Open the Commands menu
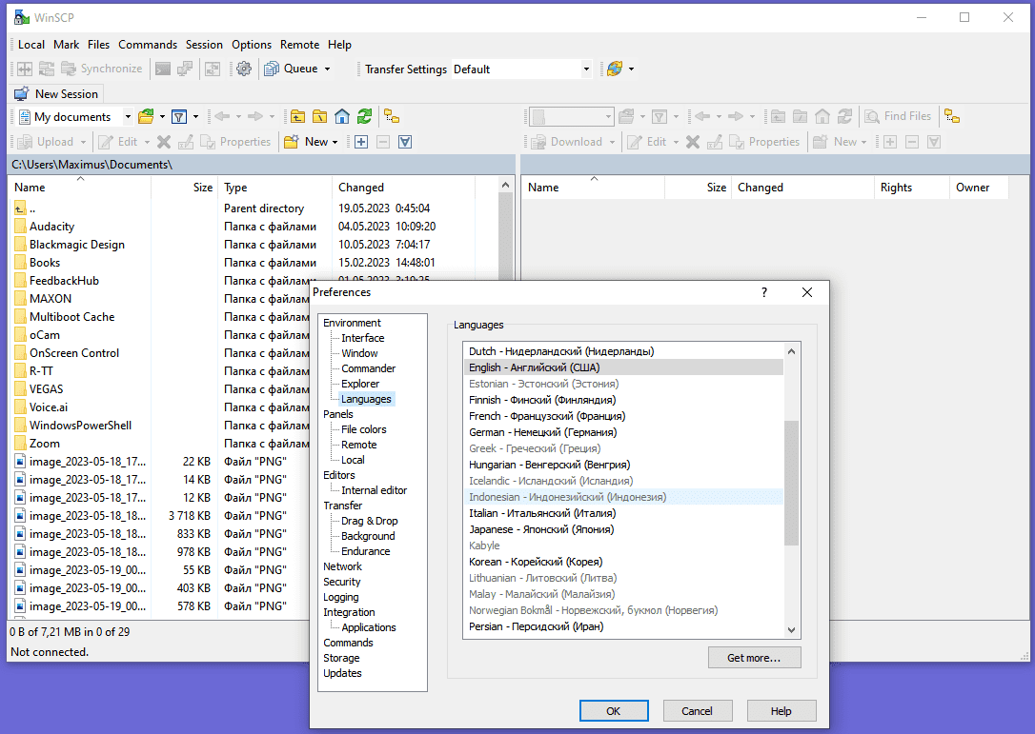The width and height of the screenshot is (1035, 734). 148,45
